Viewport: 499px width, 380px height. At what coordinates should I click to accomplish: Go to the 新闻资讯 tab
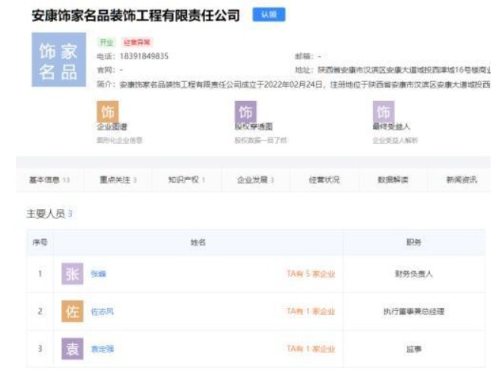(461, 180)
